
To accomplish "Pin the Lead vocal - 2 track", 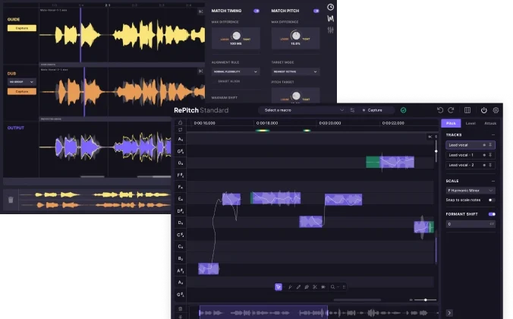I will pos(490,165).
